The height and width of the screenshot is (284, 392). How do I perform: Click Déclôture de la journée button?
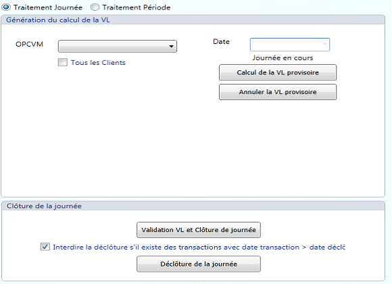[199, 264]
